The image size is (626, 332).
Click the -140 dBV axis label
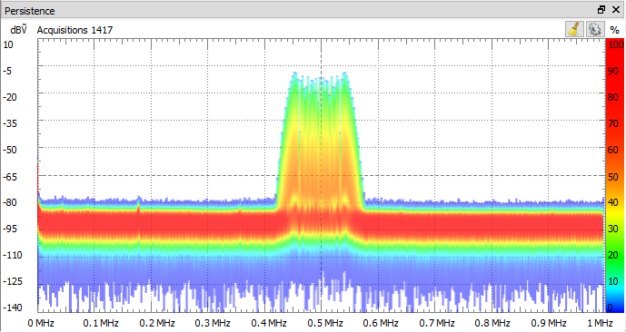[x=13, y=308]
